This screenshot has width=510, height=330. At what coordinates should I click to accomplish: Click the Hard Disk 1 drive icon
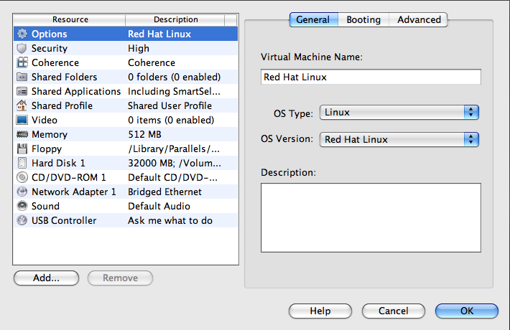coord(22,163)
